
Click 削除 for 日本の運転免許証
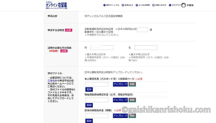(x=132, y=116)
